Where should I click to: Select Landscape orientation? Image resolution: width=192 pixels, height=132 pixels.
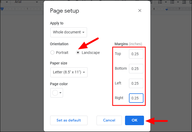click(x=78, y=53)
